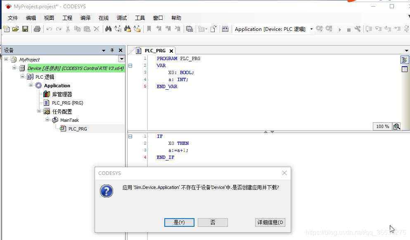This screenshot has width=410, height=240.
Task: Click the login to device icon
Action: pos(319,29)
